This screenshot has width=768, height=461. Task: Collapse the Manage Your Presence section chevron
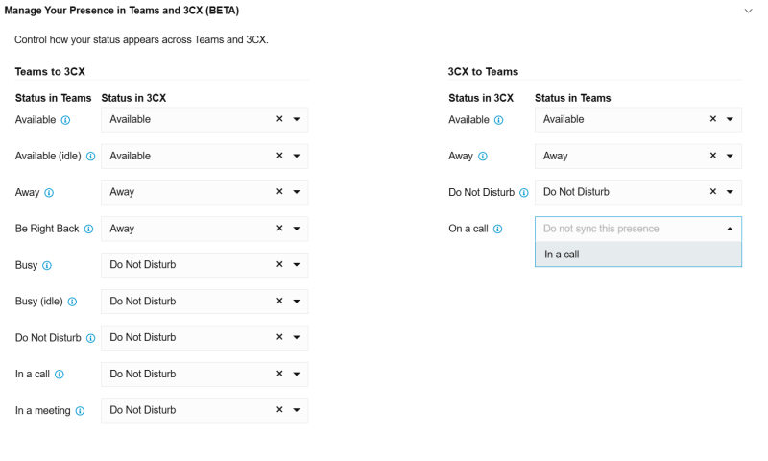[748, 11]
